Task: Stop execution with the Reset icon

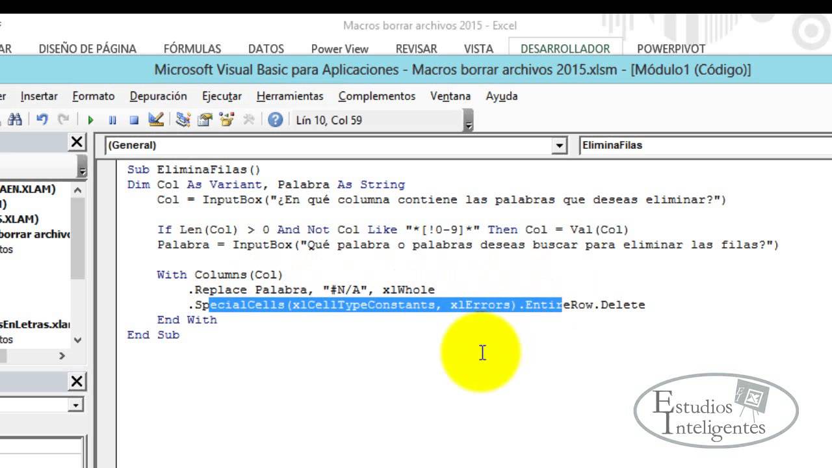Action: point(134,120)
